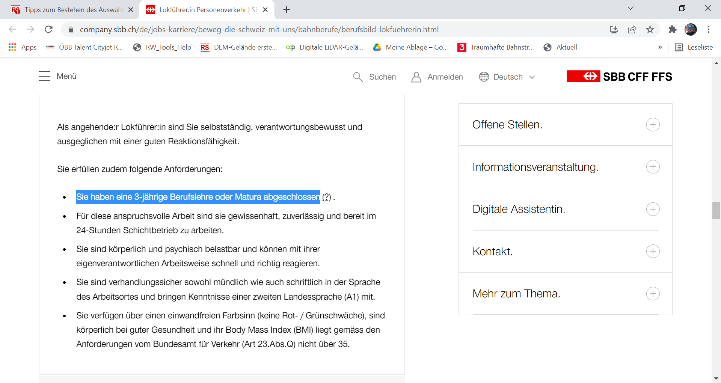Click the browser reload icon
This screenshot has height=383, width=721.
pyautogui.click(x=48, y=29)
